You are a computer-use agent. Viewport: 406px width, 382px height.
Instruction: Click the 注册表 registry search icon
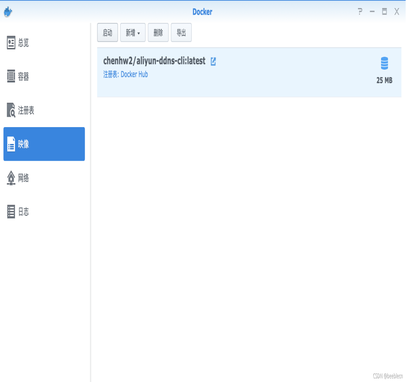pos(11,110)
